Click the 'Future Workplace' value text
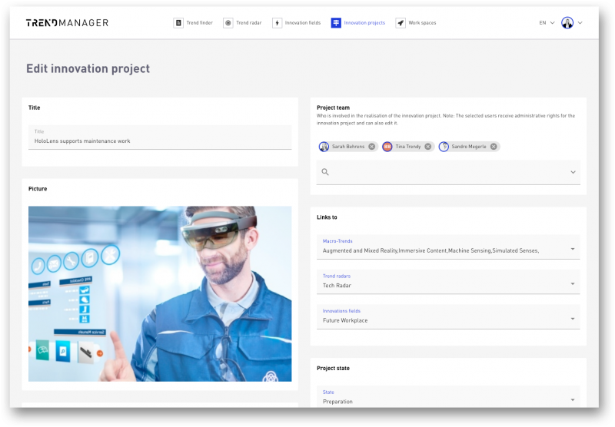Image resolution: width=615 pixels, height=427 pixels. coord(345,320)
